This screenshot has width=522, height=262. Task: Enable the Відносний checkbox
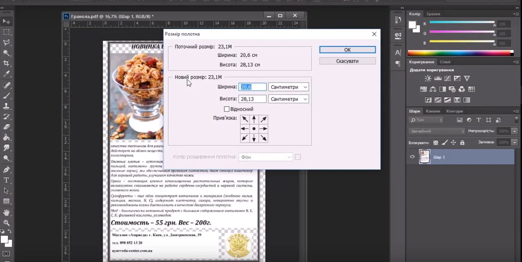click(227, 109)
